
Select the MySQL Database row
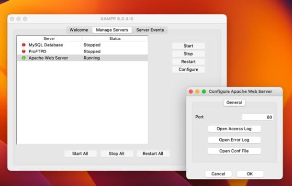(82, 45)
